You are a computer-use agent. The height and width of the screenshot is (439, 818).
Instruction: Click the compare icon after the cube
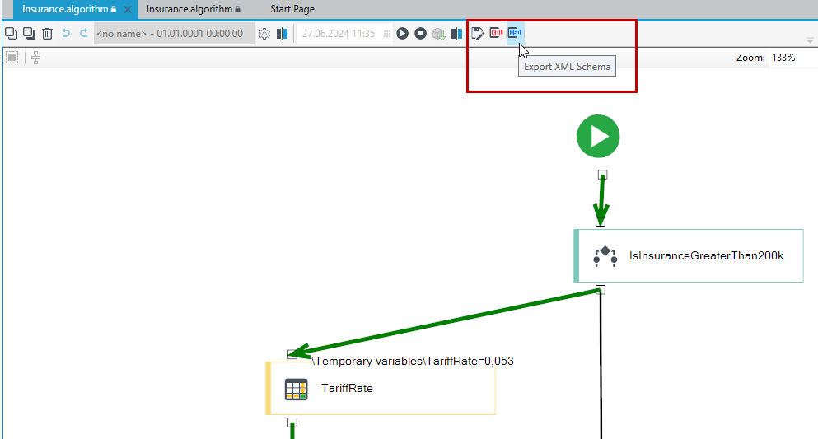tap(457, 34)
